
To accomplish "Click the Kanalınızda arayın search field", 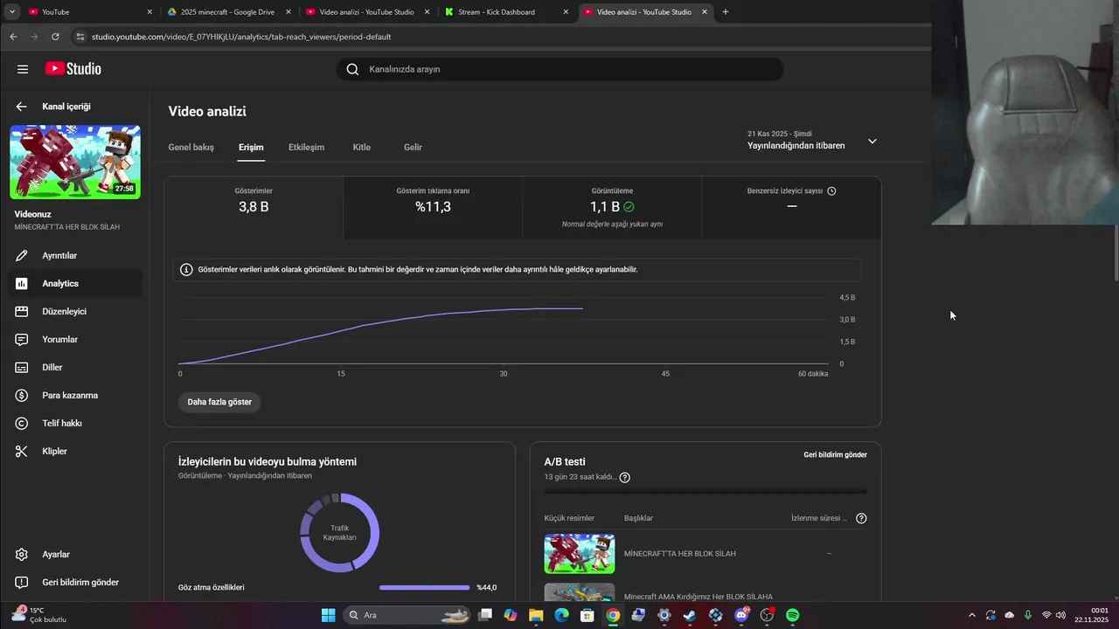I will click(x=559, y=69).
